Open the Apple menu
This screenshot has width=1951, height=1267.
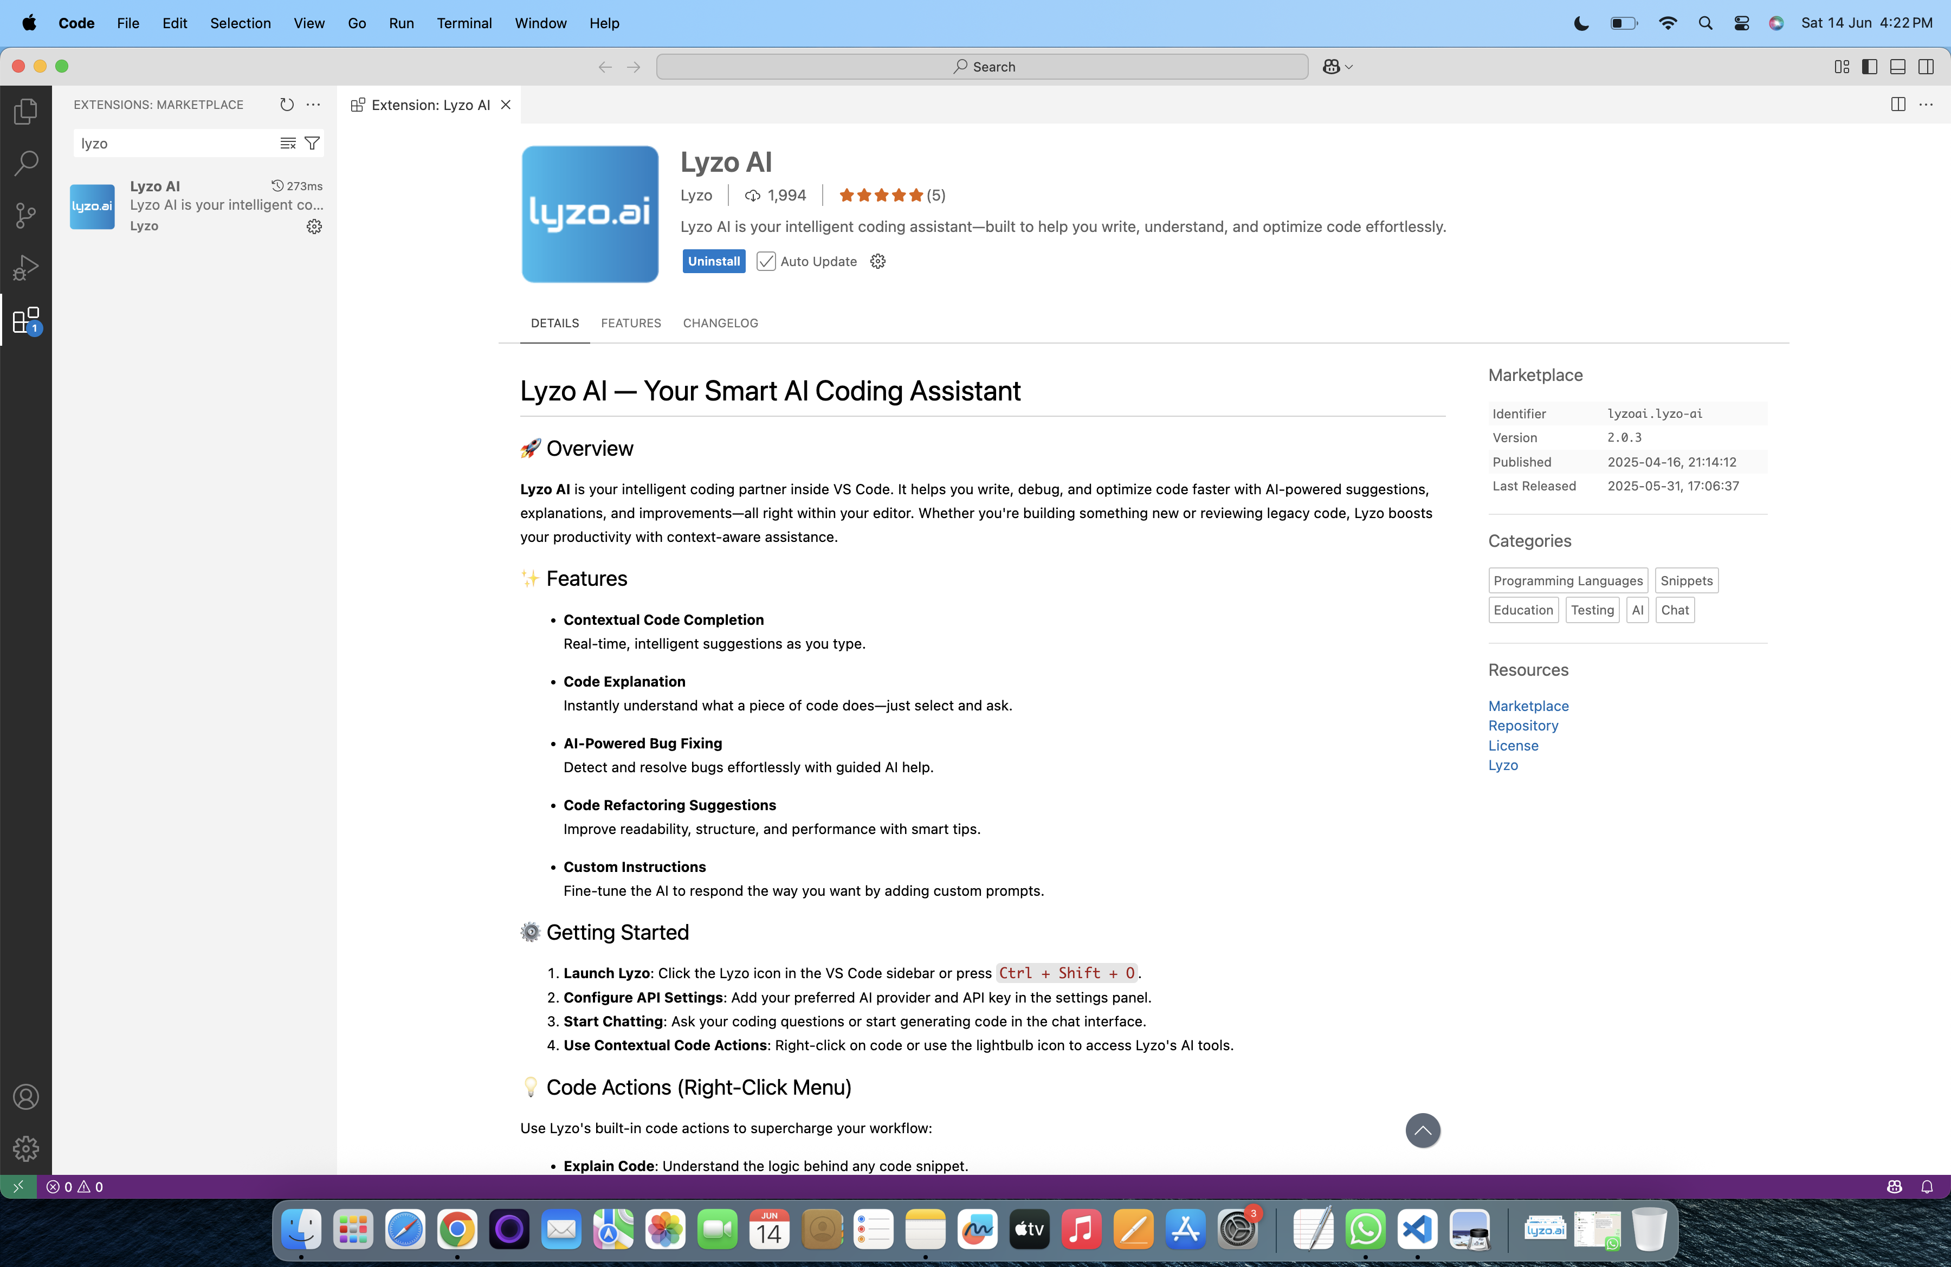click(x=29, y=23)
